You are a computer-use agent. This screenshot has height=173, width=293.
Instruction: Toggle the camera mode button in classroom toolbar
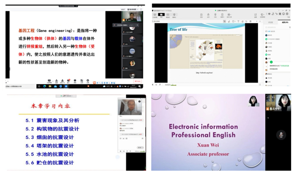(x=161, y=15)
